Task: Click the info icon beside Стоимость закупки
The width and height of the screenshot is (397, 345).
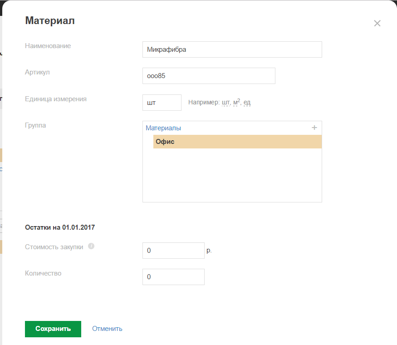Action: (x=91, y=246)
